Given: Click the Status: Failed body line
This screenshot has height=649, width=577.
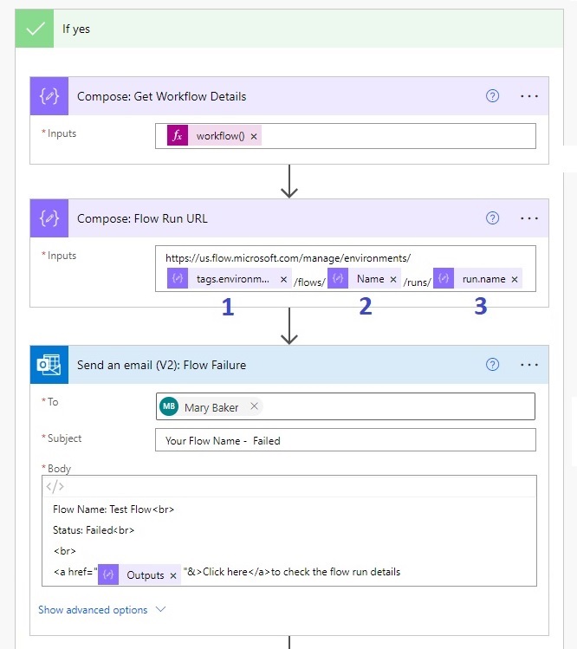Looking at the screenshot, I should click(x=94, y=530).
